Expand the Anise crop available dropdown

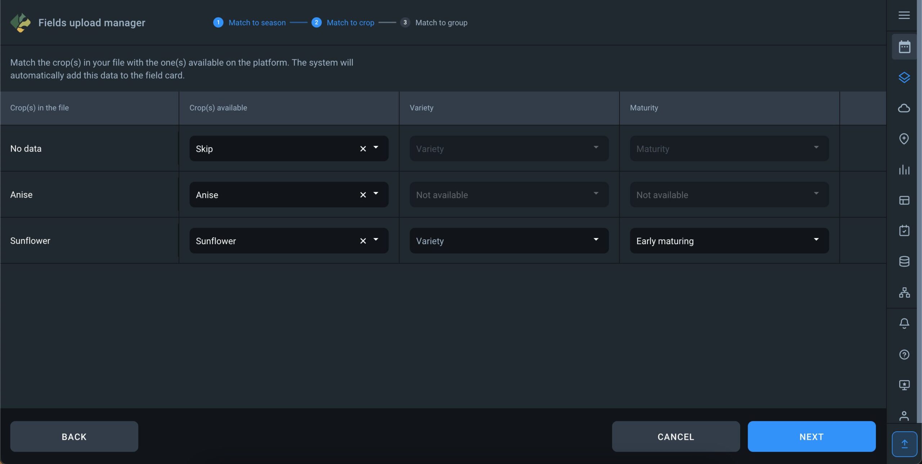click(x=376, y=194)
